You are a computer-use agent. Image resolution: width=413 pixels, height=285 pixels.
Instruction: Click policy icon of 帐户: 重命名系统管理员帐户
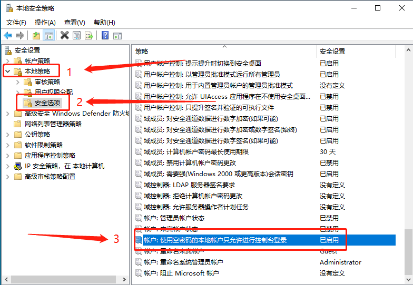(139, 262)
